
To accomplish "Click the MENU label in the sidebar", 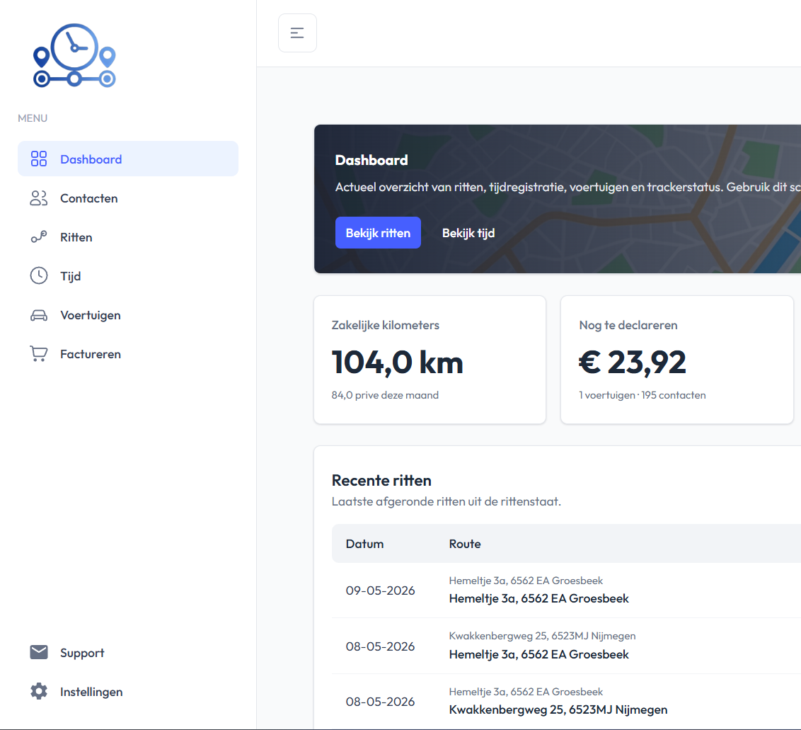I will [33, 118].
